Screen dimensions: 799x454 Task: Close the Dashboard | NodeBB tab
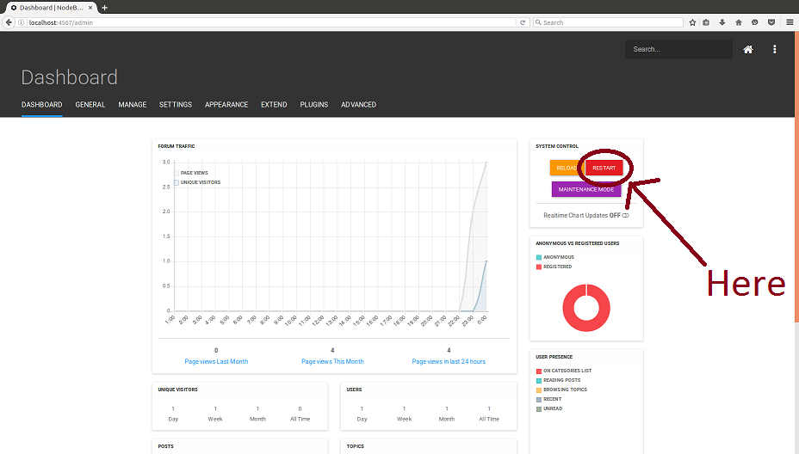point(90,8)
